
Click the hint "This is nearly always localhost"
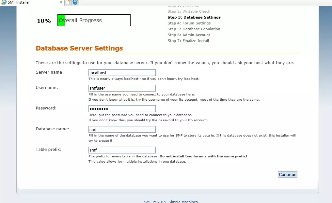(144, 79)
